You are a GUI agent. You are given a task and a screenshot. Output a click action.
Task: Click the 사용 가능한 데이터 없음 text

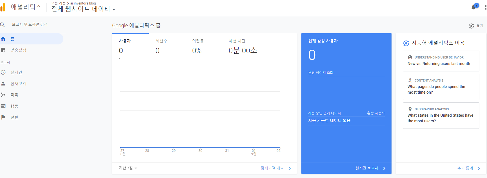pyautogui.click(x=329, y=120)
